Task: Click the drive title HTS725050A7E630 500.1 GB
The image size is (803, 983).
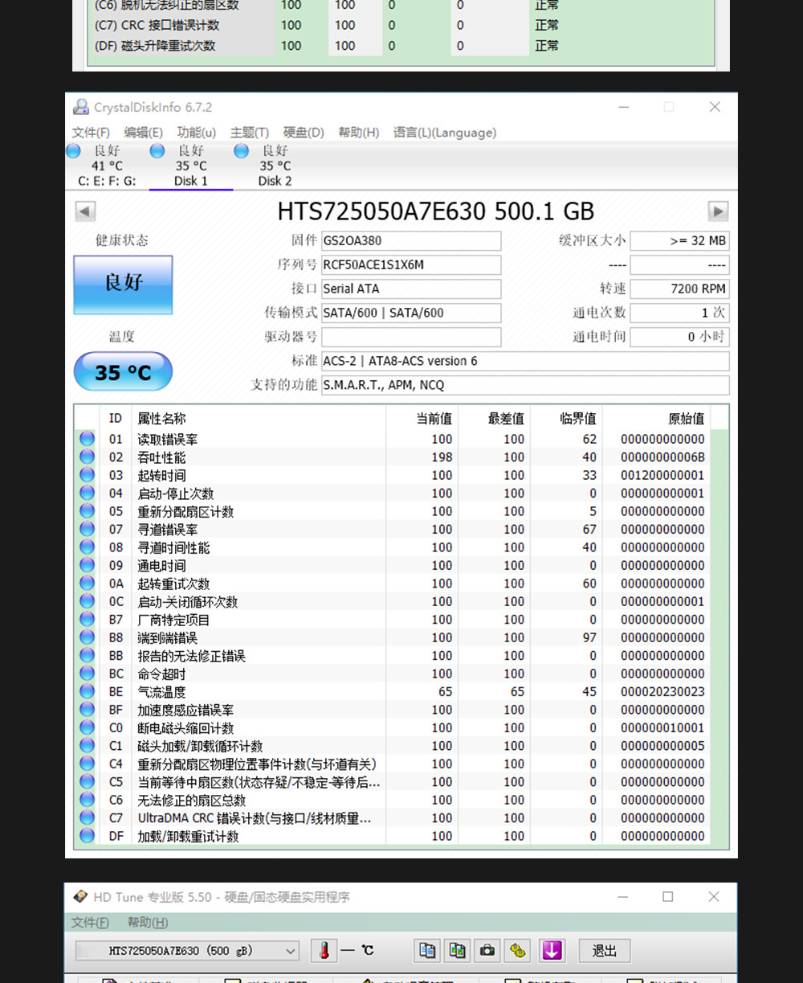Action: click(435, 211)
